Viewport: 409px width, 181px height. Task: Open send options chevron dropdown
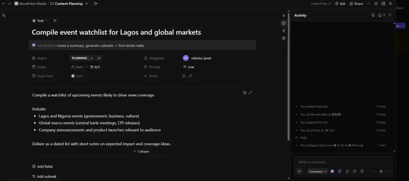click(388, 171)
